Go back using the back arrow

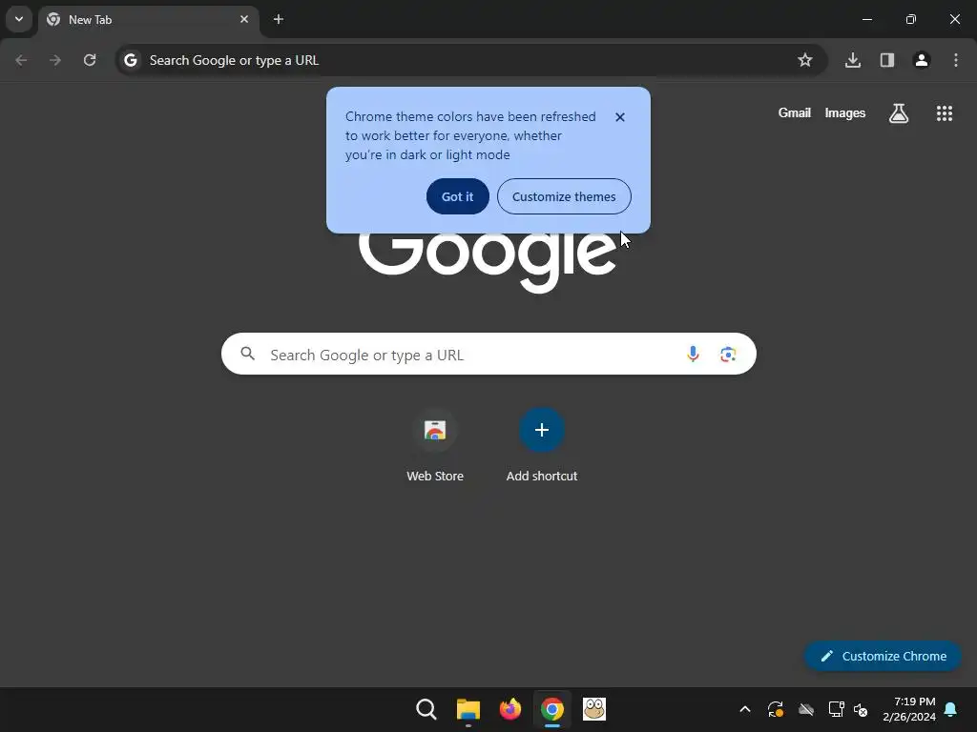21,60
